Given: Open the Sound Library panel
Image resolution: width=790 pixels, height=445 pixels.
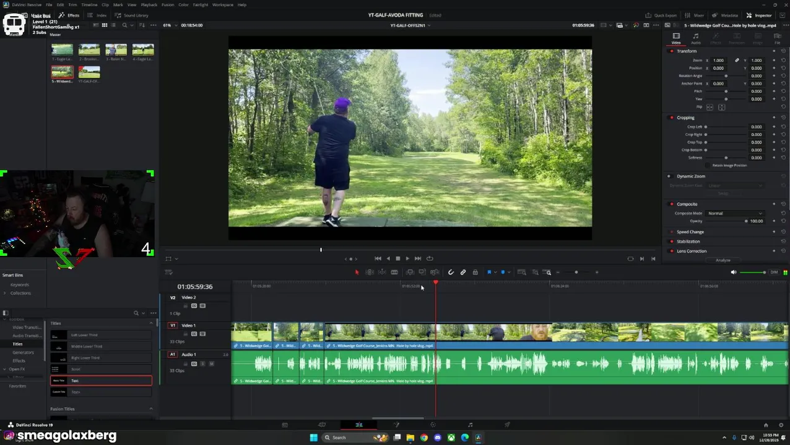Looking at the screenshot, I should pyautogui.click(x=132, y=15).
